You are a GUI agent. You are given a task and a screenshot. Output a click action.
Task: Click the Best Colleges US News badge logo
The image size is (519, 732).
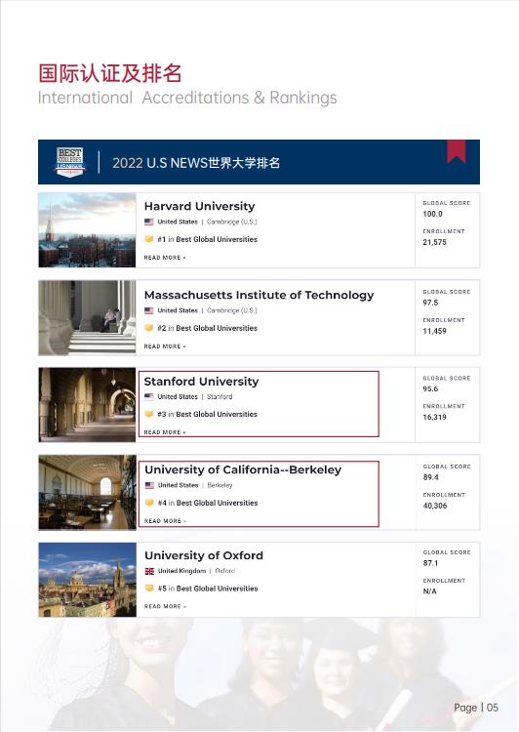[x=70, y=162]
